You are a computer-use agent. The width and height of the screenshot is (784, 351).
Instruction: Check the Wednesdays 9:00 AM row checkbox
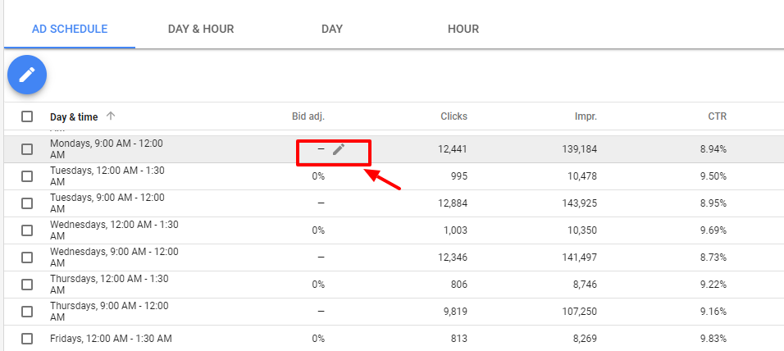click(27, 257)
